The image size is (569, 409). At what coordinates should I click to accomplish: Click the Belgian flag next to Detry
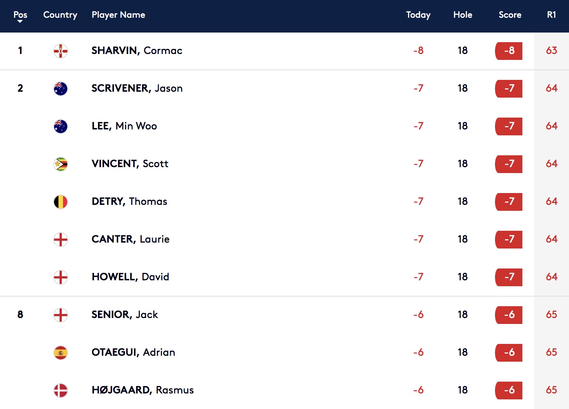[x=61, y=202]
